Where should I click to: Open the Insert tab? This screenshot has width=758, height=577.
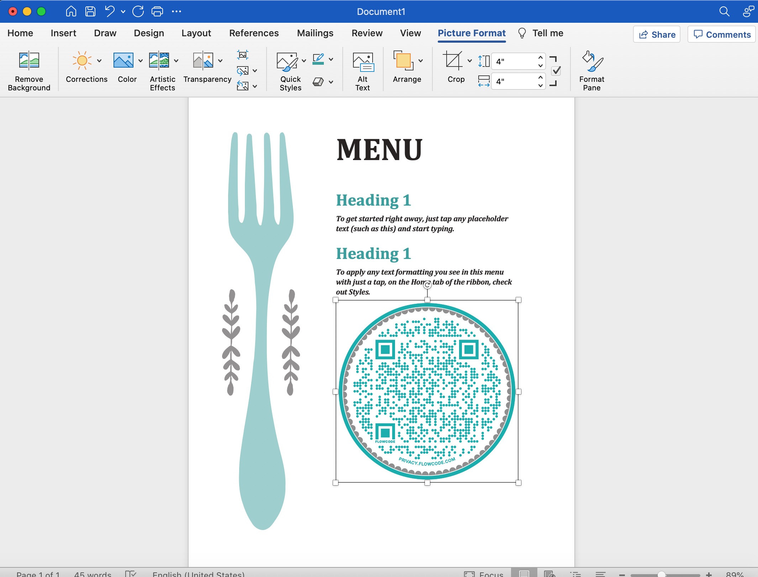tap(63, 33)
